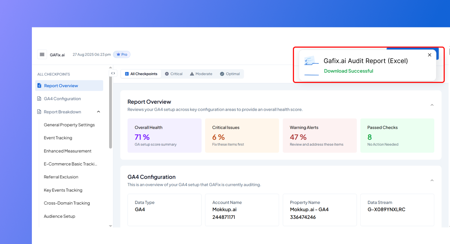
Task: Open Report Overview in the sidebar
Action: [x=69, y=86]
